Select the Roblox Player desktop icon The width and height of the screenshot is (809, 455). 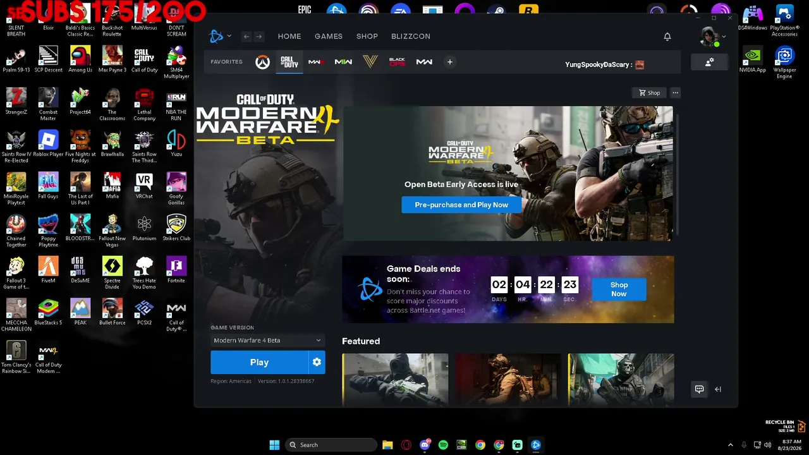click(48, 143)
